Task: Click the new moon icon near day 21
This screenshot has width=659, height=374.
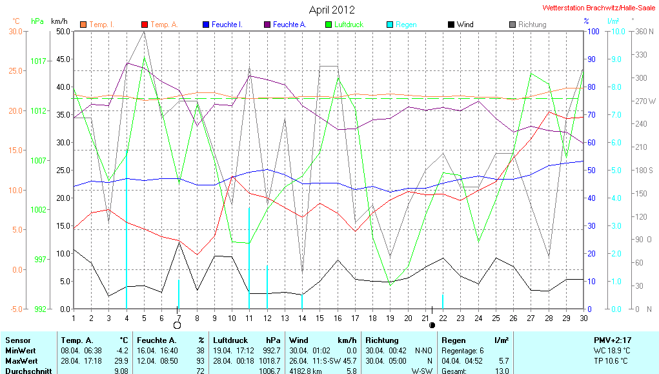Action: click(x=432, y=325)
